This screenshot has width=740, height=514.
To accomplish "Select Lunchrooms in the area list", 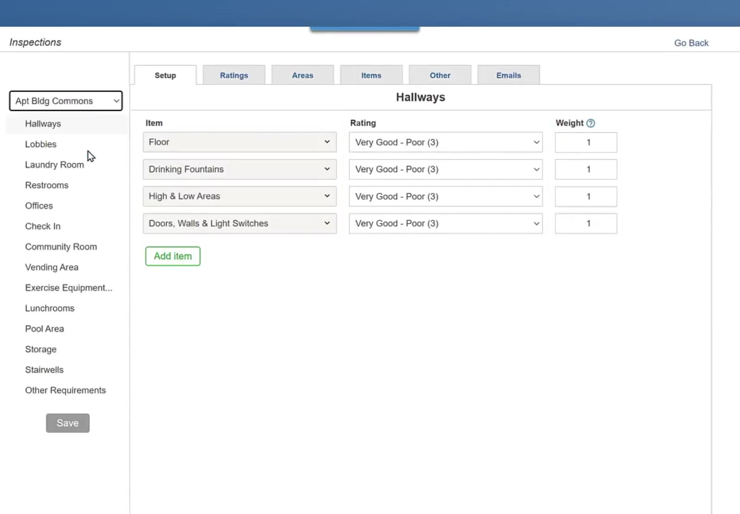I will pos(49,308).
